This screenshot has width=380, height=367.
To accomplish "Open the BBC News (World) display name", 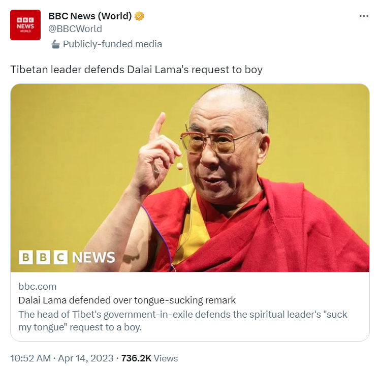I will coord(90,16).
